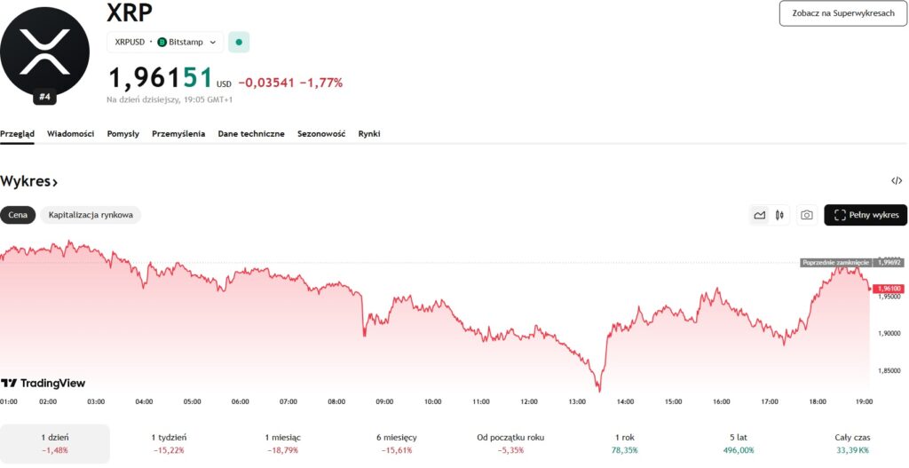Click Zobacz na Superwykresach button
This screenshot has height=468, width=909.
[842, 13]
